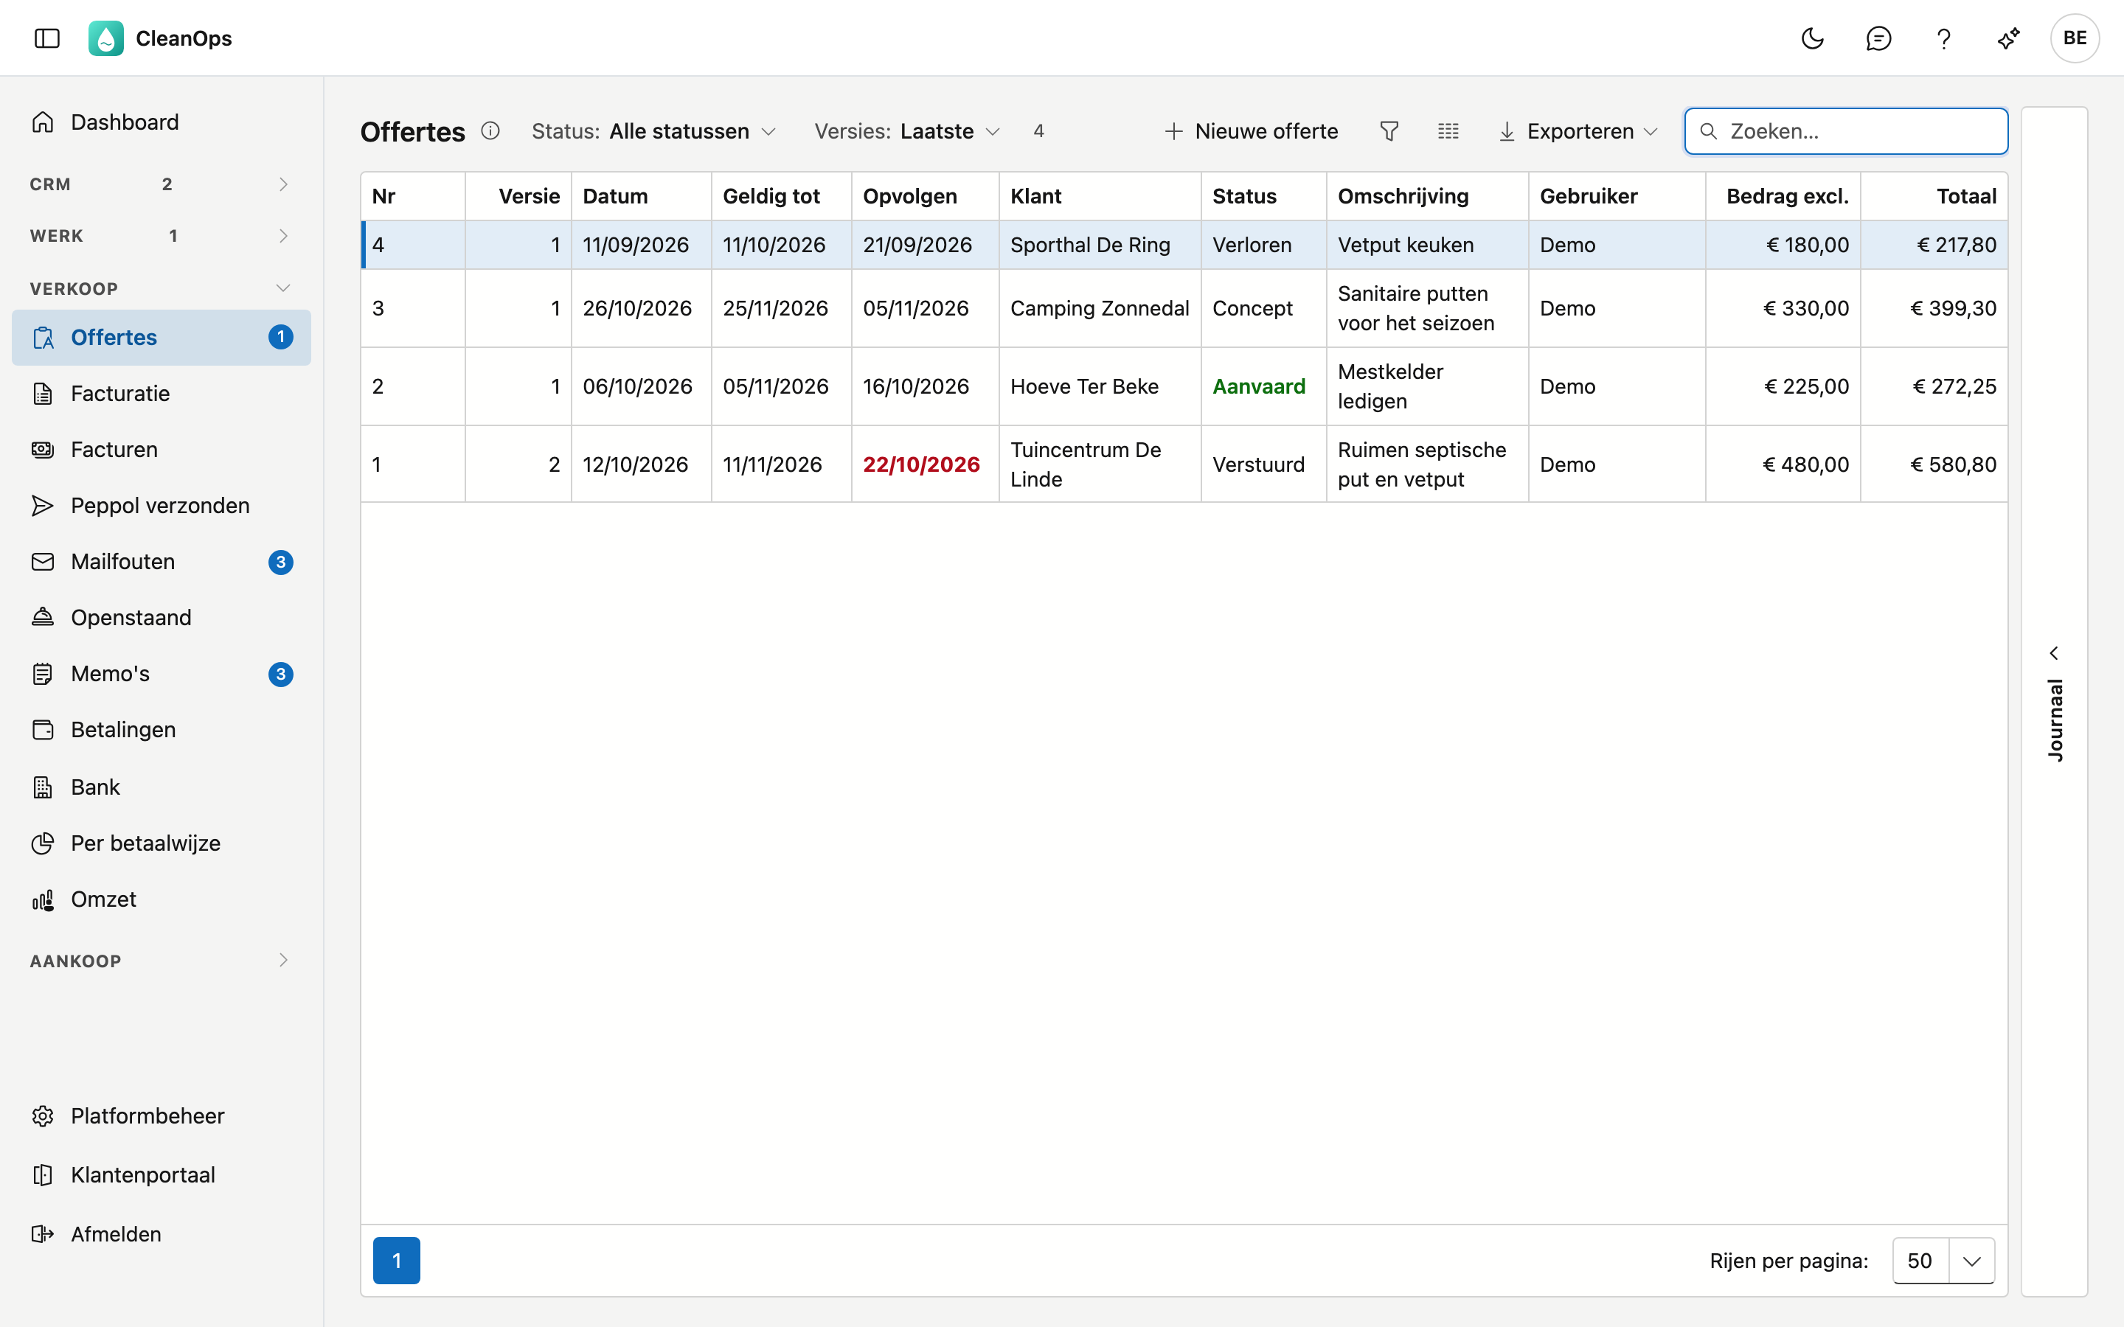Image resolution: width=2124 pixels, height=1327 pixels.
Task: Open Openstaand in sidebar
Action: 162,618
